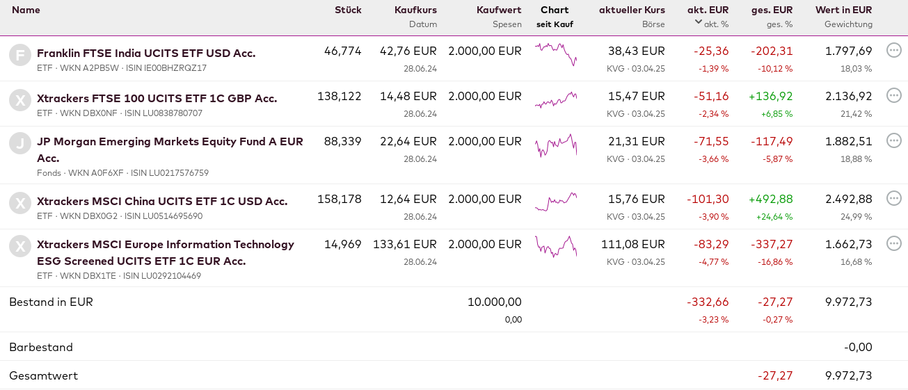Open options menu for Xtrackers MSCI China ETF
The height and width of the screenshot is (390, 908).
(894, 199)
